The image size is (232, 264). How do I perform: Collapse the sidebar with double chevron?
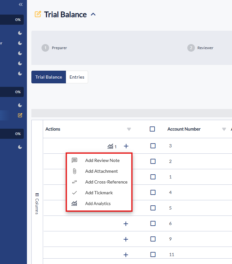pyautogui.click(x=21, y=4)
